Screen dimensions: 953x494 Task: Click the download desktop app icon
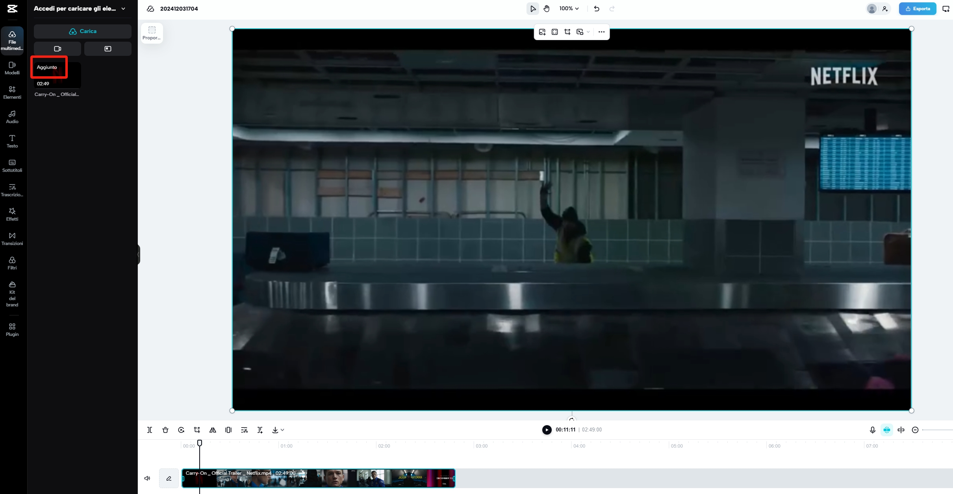[946, 9]
